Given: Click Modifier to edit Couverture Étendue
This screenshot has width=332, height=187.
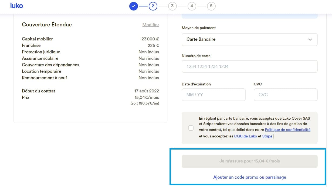Looking at the screenshot, I should click(x=151, y=25).
